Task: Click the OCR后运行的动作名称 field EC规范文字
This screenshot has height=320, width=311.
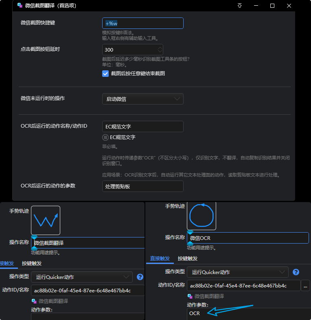Action: click(x=143, y=126)
